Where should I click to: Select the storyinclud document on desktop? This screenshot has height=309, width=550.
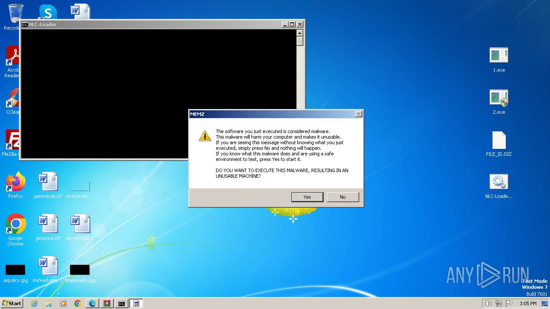point(80,227)
